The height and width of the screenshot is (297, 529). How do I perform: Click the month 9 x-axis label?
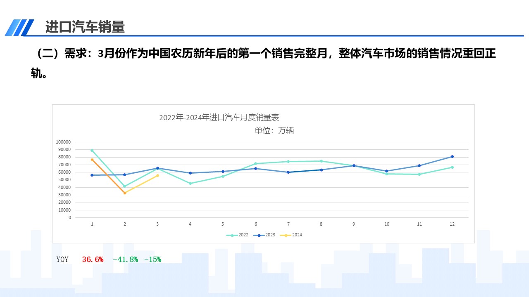(x=354, y=224)
